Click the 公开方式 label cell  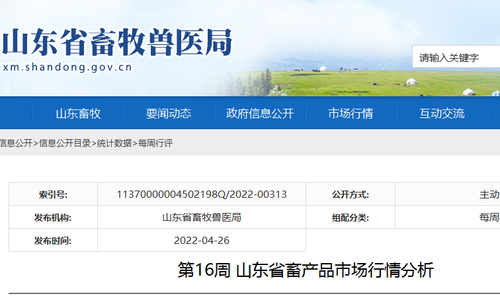[351, 195]
